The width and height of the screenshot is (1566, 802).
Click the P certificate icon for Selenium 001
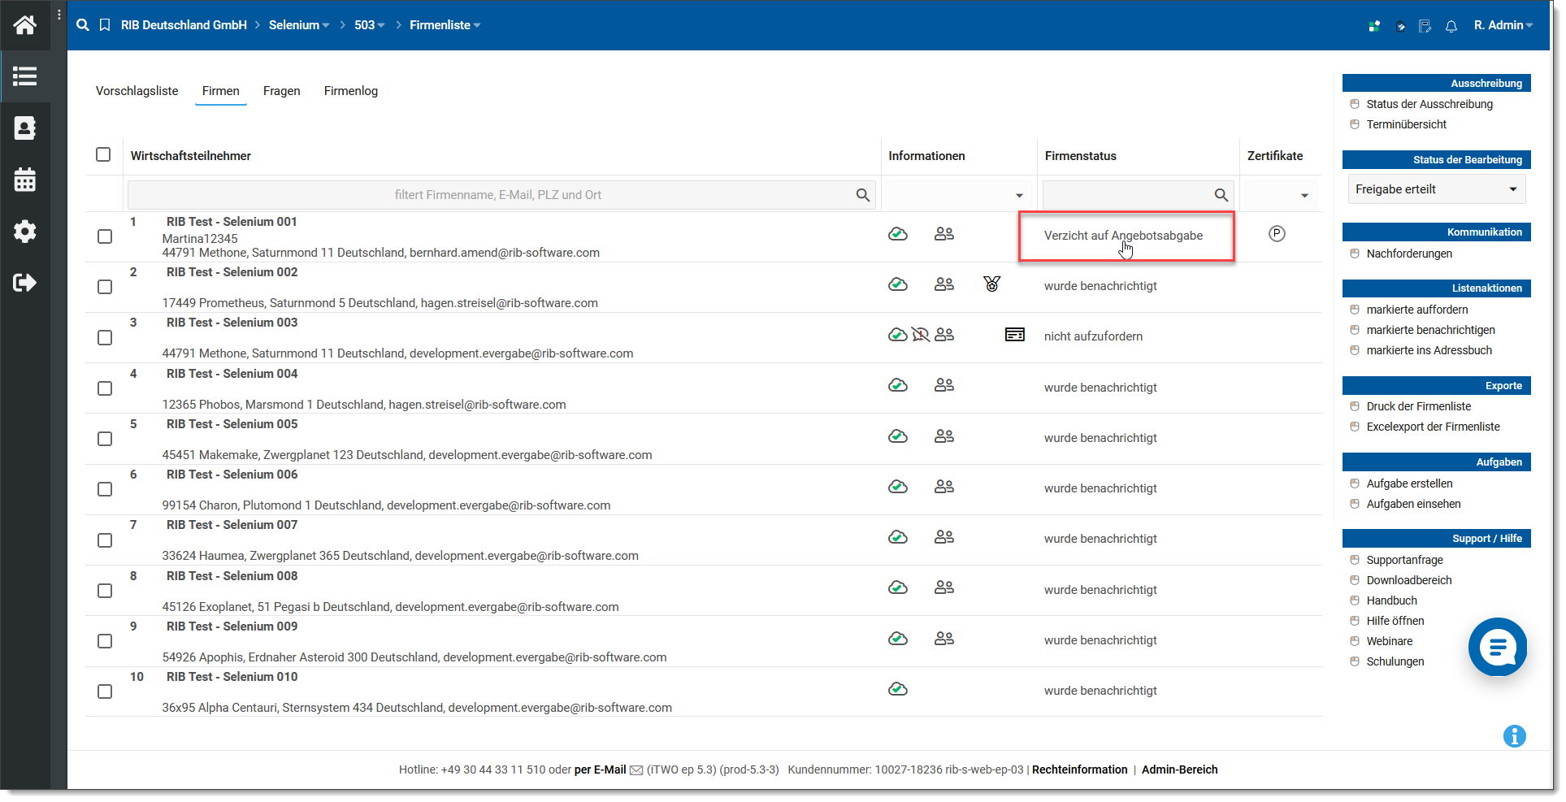click(1278, 234)
